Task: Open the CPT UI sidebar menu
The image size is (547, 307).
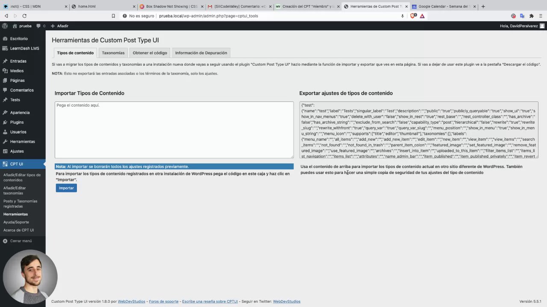Action: click(x=23, y=164)
